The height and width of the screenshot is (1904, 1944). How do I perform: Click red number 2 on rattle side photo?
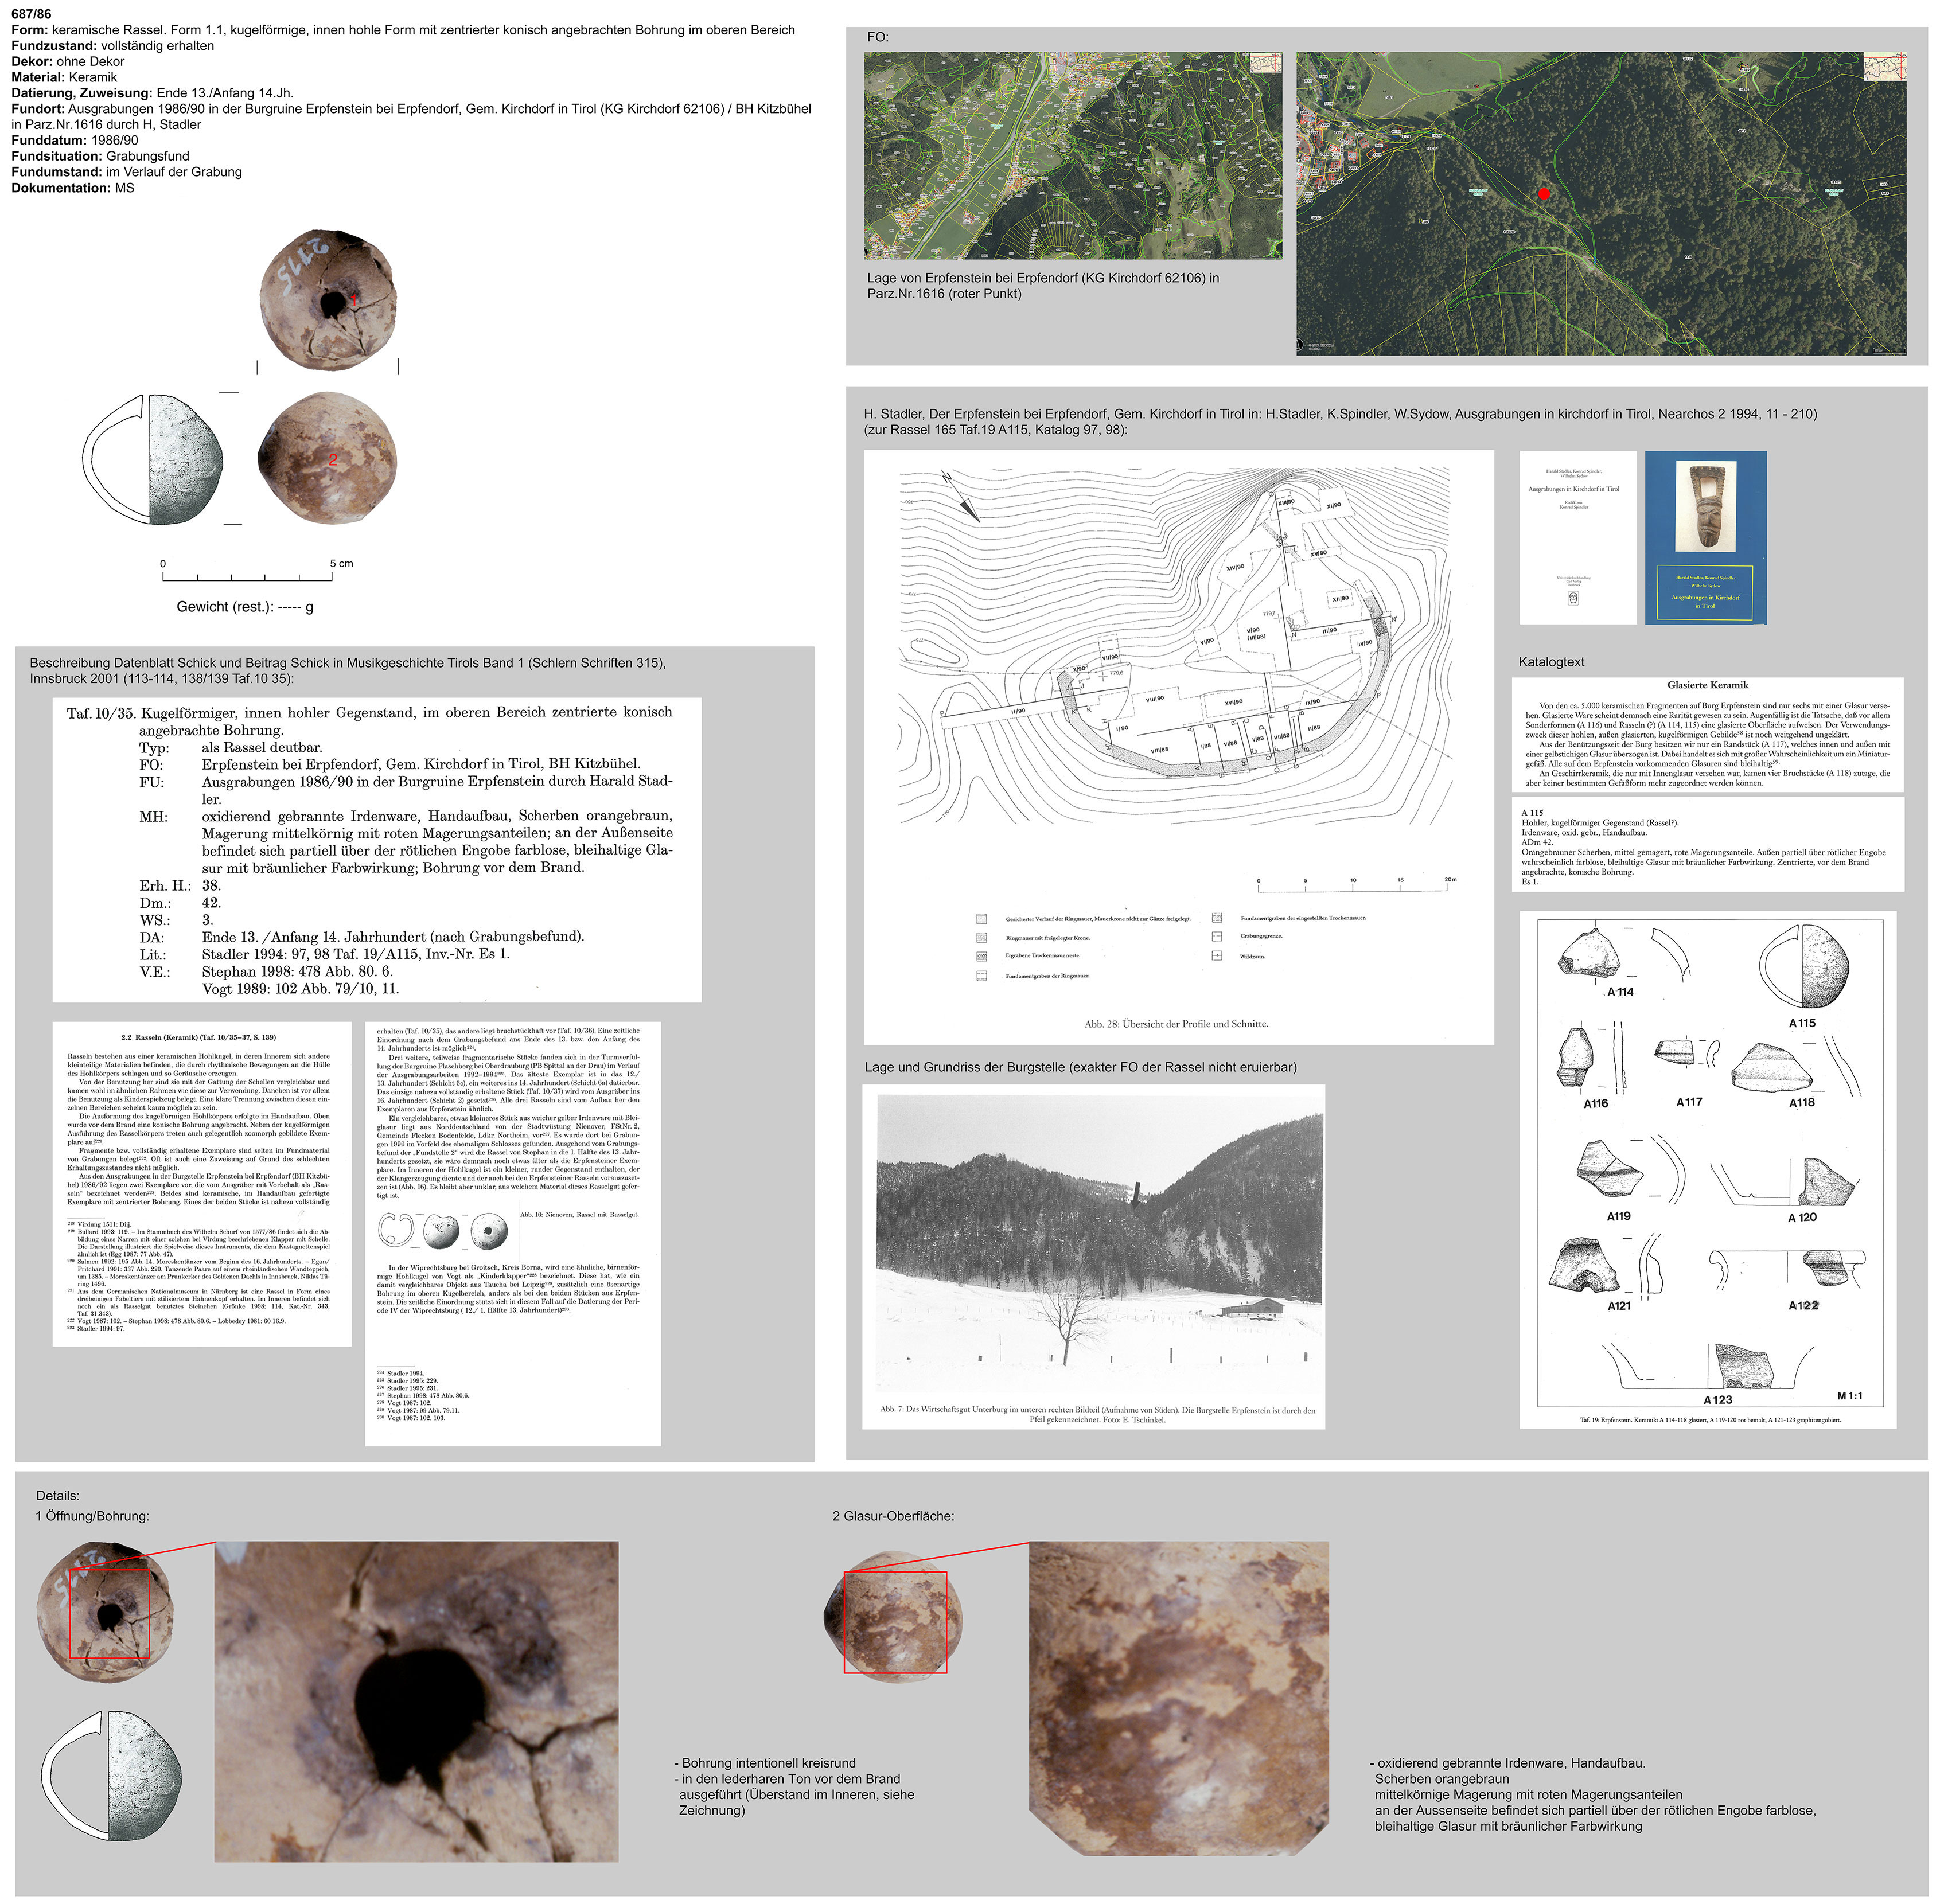[x=333, y=460]
